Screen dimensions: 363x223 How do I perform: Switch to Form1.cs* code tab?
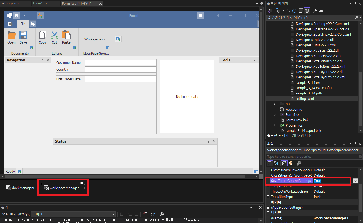point(41,3)
